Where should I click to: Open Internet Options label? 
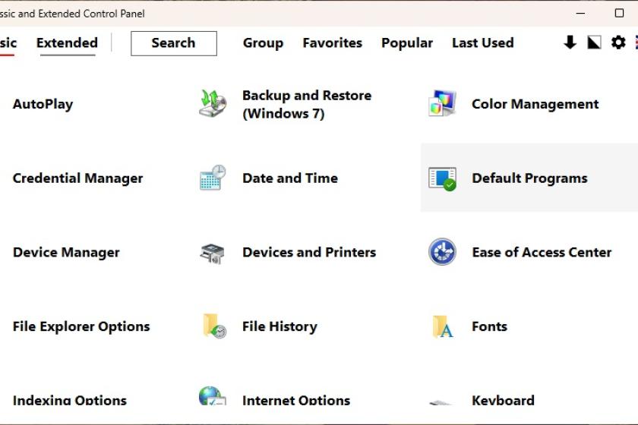296,400
